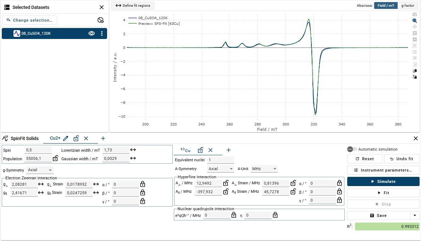Click the Simulate button
421x241 pixels.
pos(383,181)
